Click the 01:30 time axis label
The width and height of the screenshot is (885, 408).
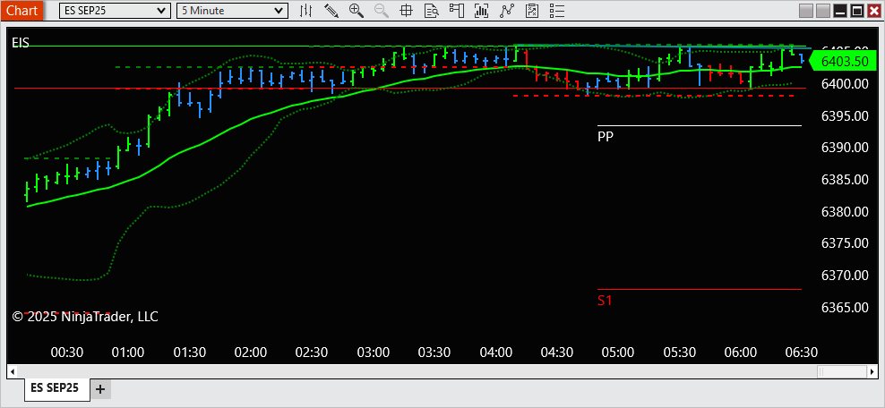pyautogui.click(x=190, y=353)
